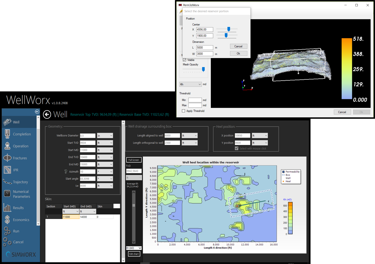
Task: Open the IPR section icon
Action: tap(7, 170)
